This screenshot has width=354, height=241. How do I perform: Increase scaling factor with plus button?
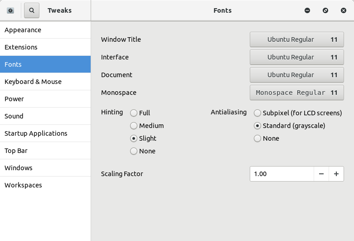pos(336,174)
